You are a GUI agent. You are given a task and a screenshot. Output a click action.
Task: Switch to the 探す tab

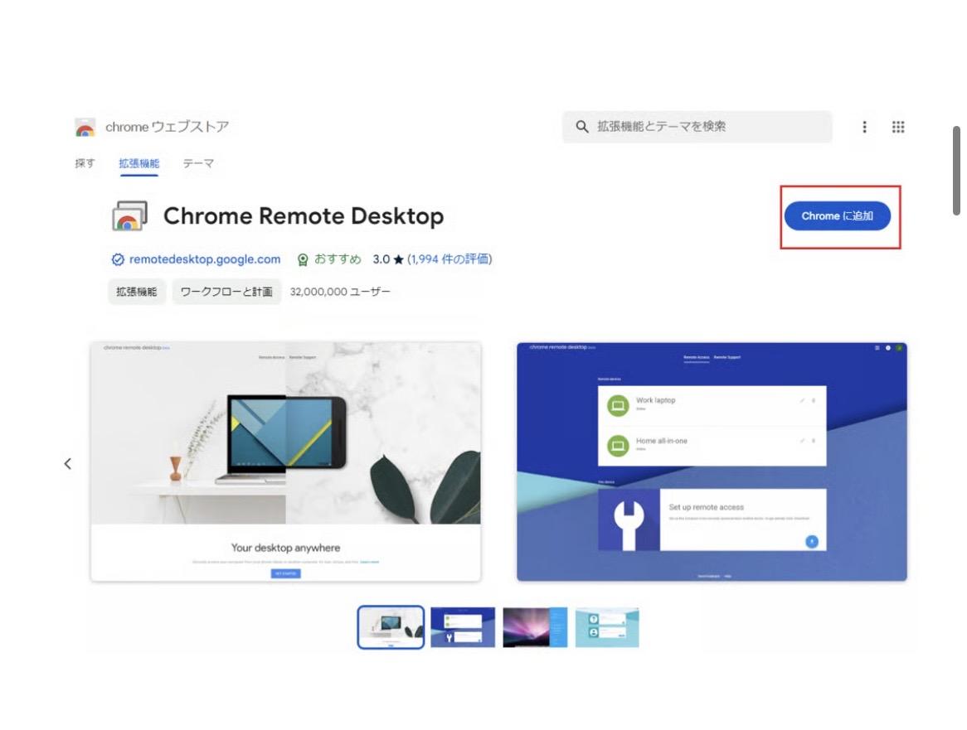85,163
